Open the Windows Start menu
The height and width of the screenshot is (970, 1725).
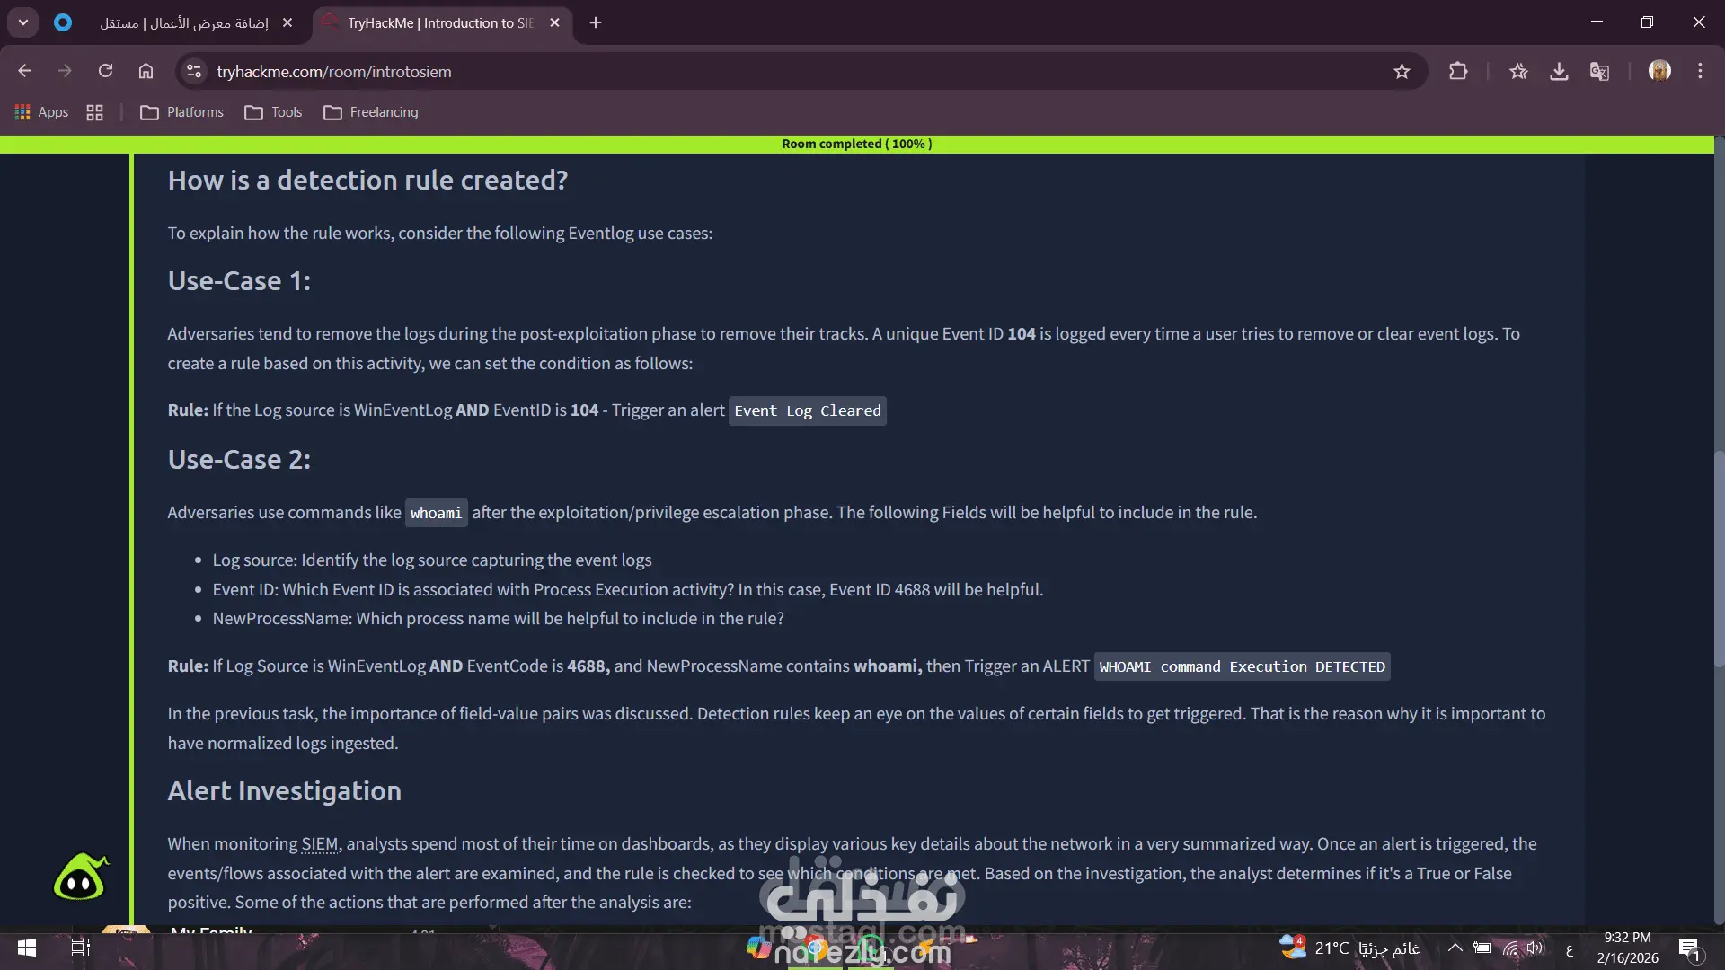(x=27, y=948)
